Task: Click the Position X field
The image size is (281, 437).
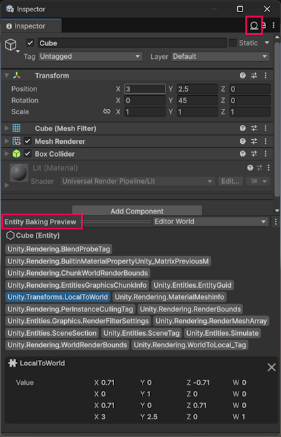Action: [x=145, y=89]
